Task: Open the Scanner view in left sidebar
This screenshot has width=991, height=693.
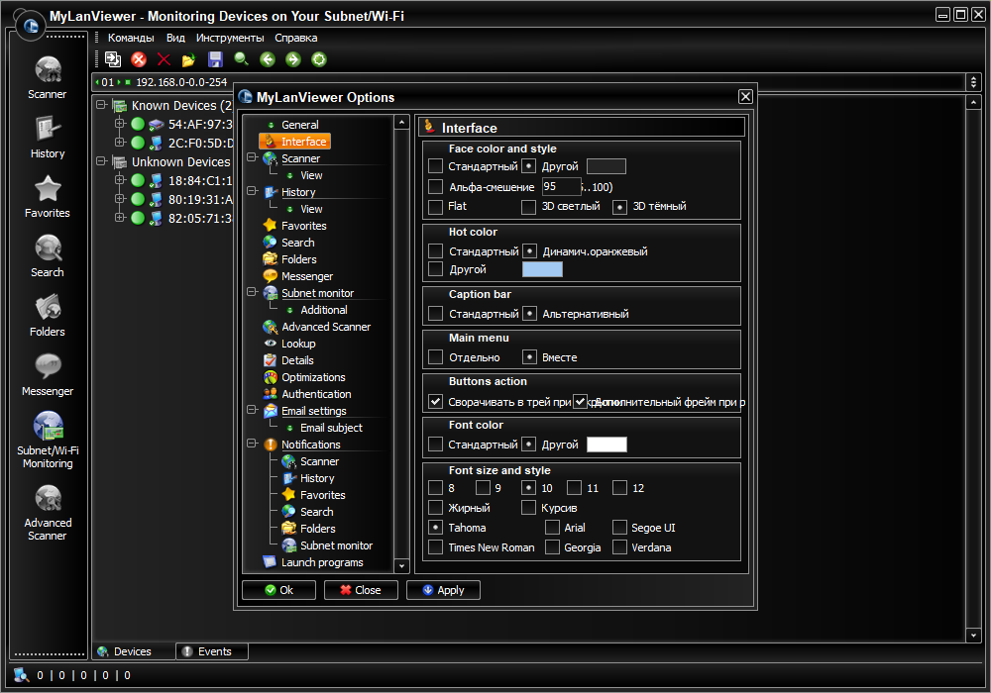Action: [x=48, y=77]
